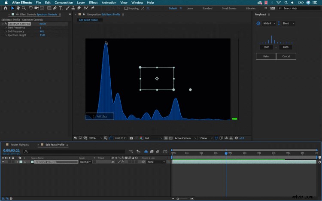Click the 1000 frequency input field
The image size is (322, 201).
click(266, 47)
